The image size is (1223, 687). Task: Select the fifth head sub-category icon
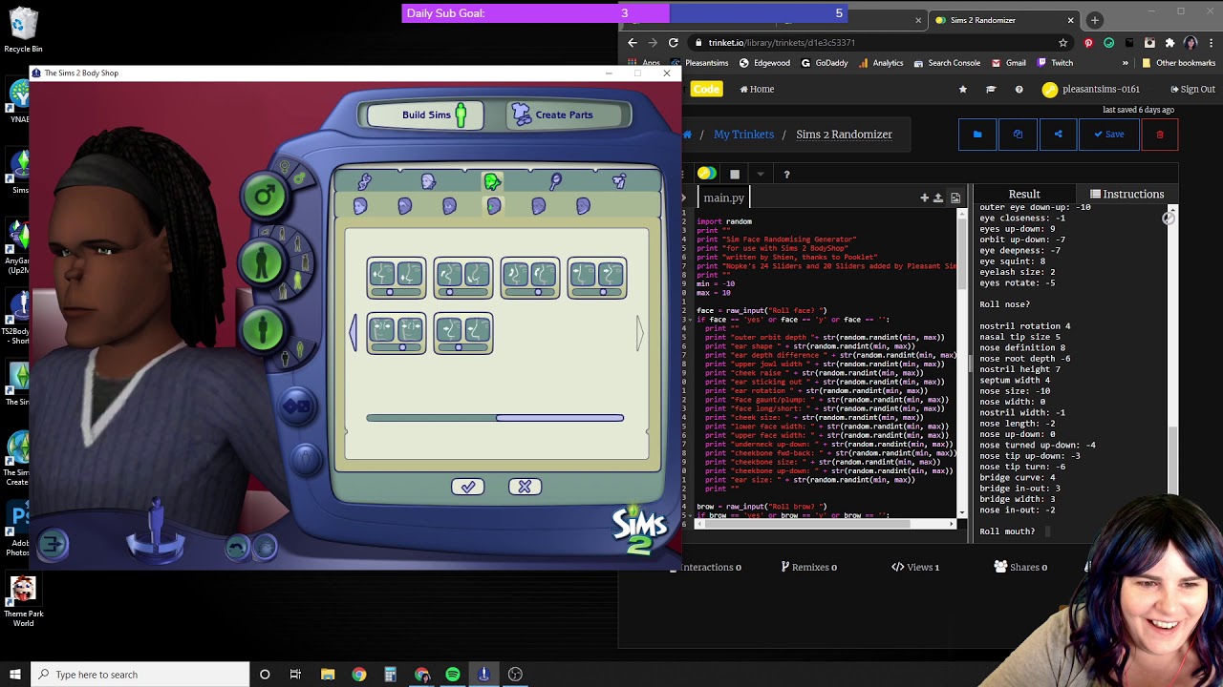coord(539,206)
